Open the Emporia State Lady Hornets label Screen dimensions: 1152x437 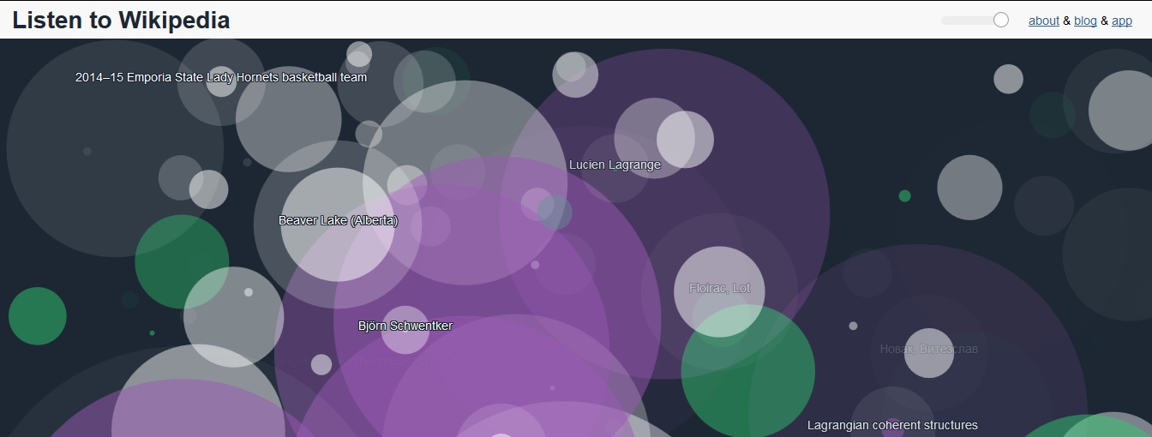221,77
